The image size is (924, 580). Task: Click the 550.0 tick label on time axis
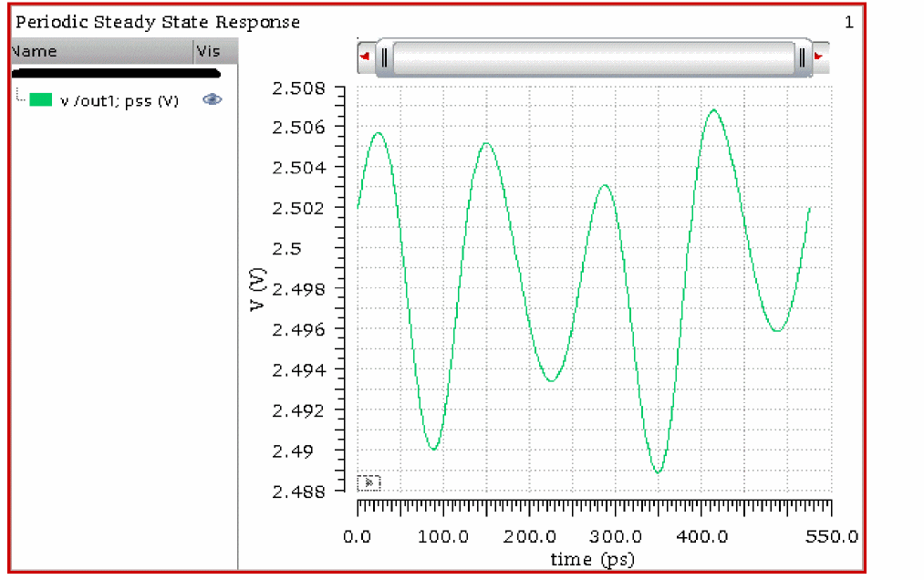pos(832,537)
